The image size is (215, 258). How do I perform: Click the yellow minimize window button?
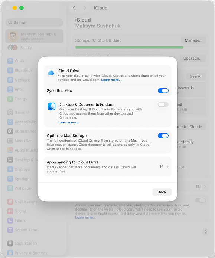click(x=15, y=8)
